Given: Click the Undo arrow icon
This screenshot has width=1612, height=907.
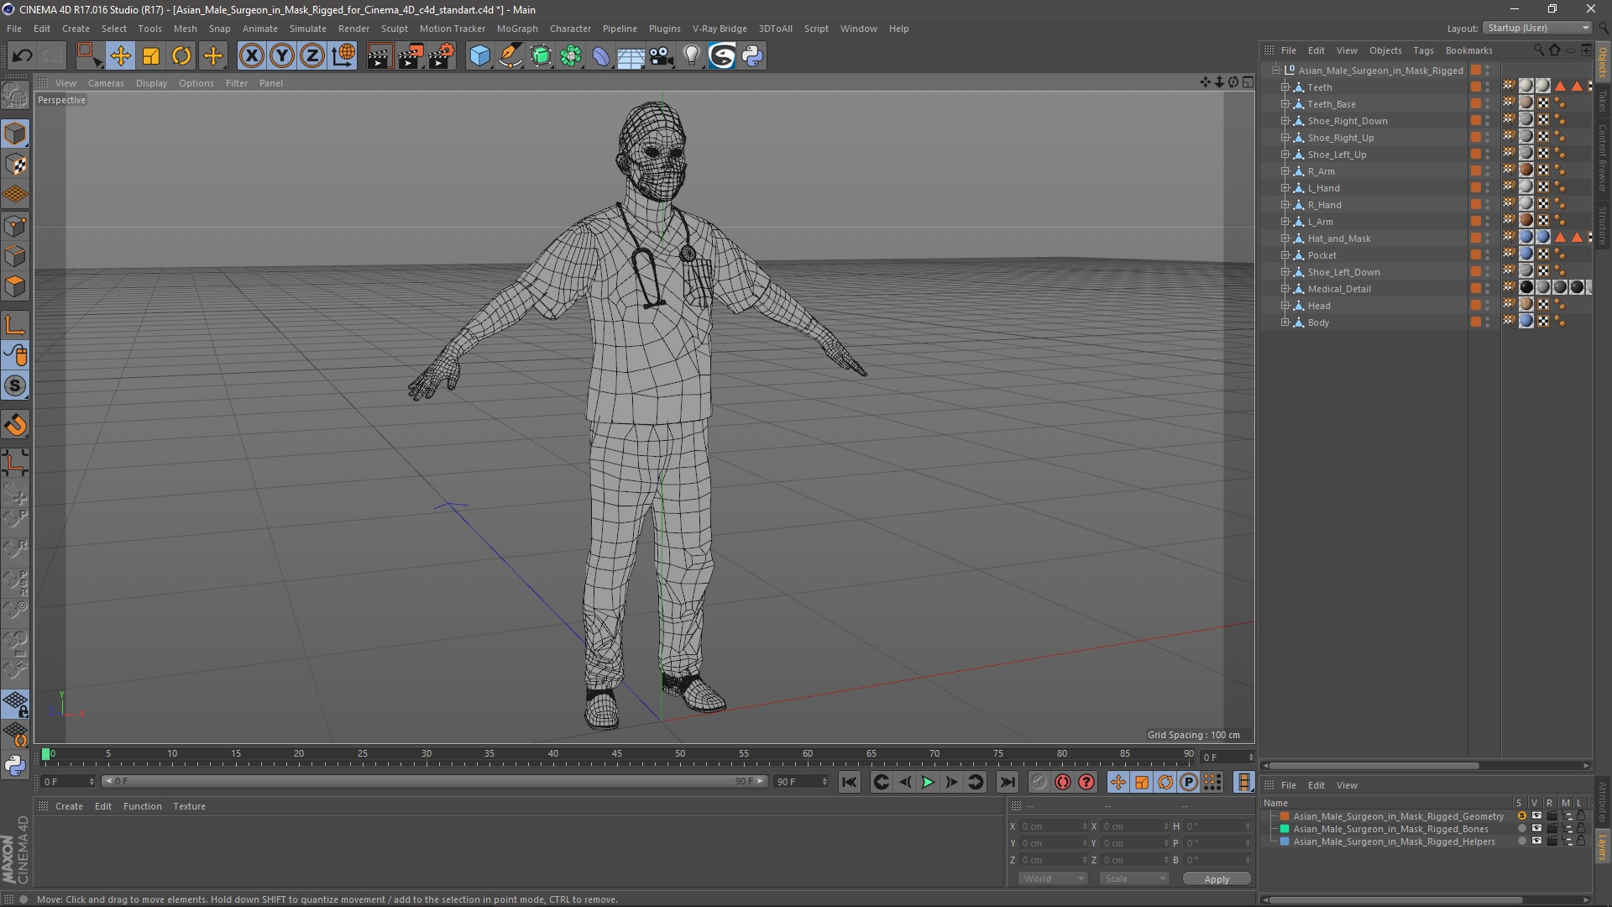Looking at the screenshot, I should pyautogui.click(x=22, y=56).
